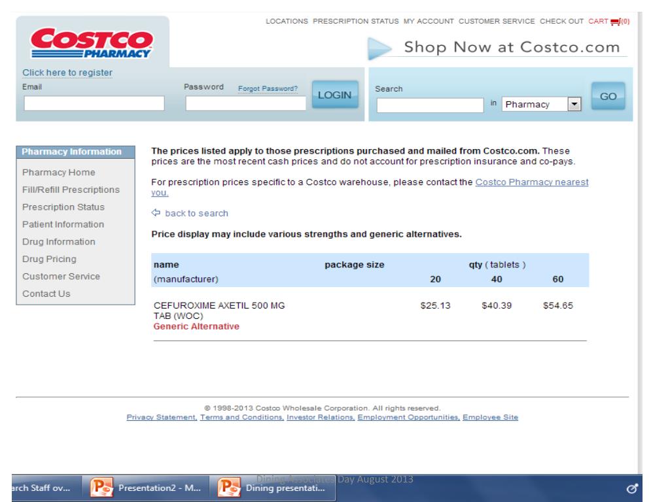670x502 pixels.
Task: Switch to the Staff overview taskbar window
Action: pyautogui.click(x=46, y=488)
